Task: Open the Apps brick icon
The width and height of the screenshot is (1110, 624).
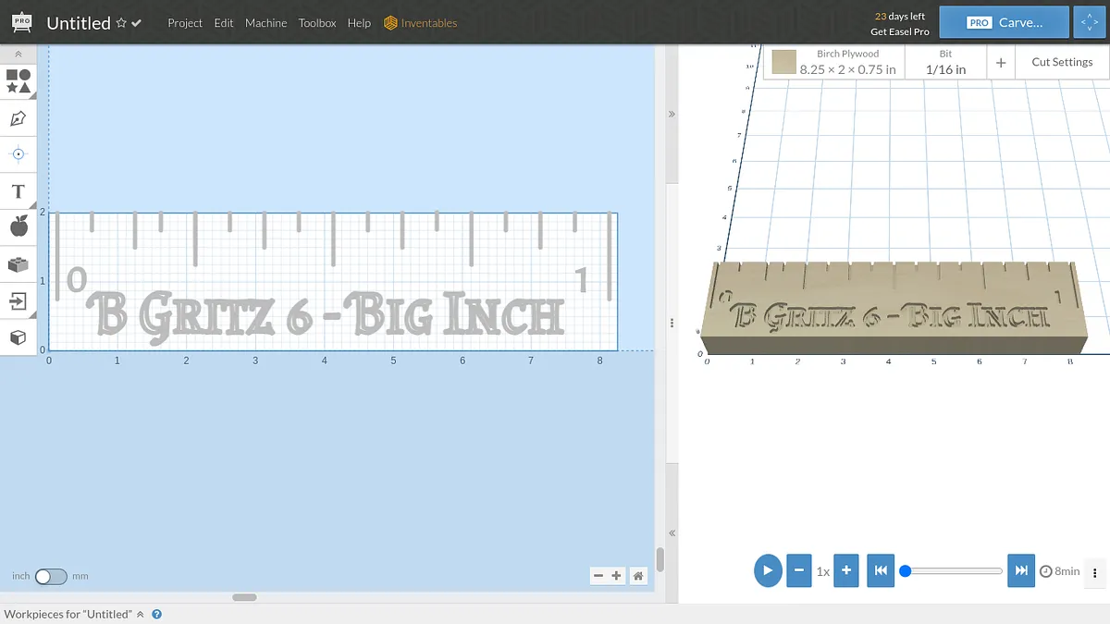Action: point(18,264)
